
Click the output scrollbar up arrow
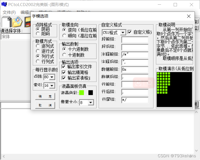point(196,112)
